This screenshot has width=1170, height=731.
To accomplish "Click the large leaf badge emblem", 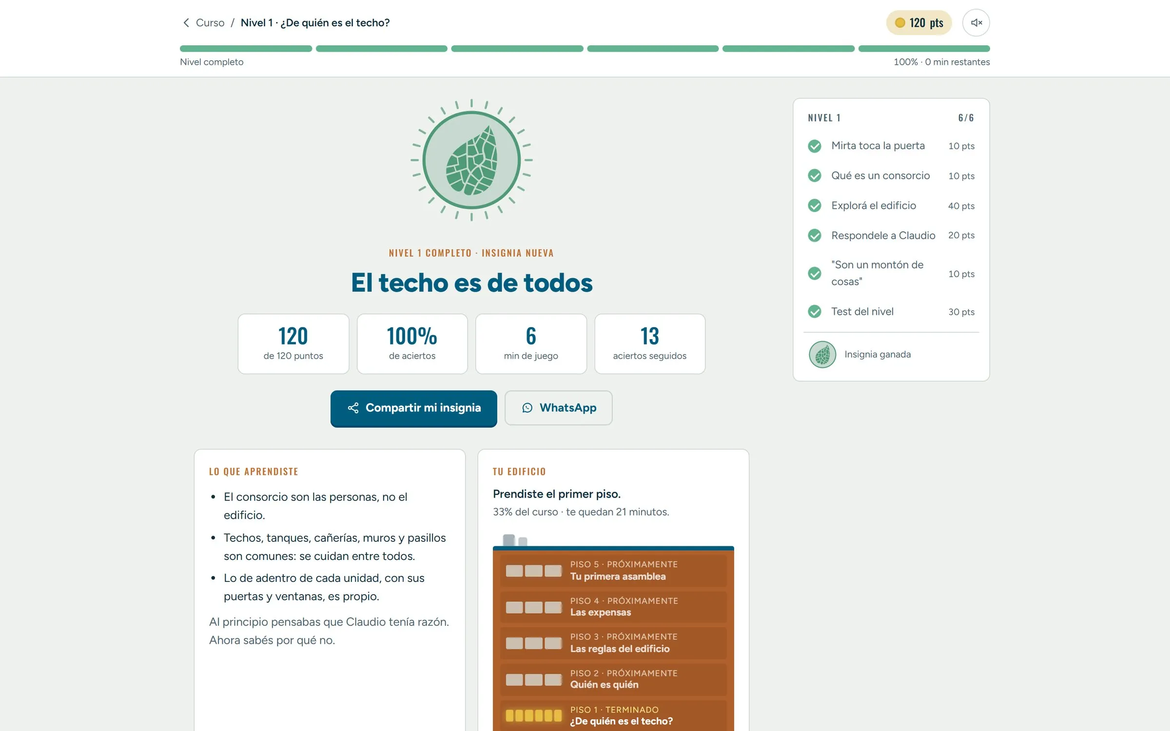I will (471, 160).
